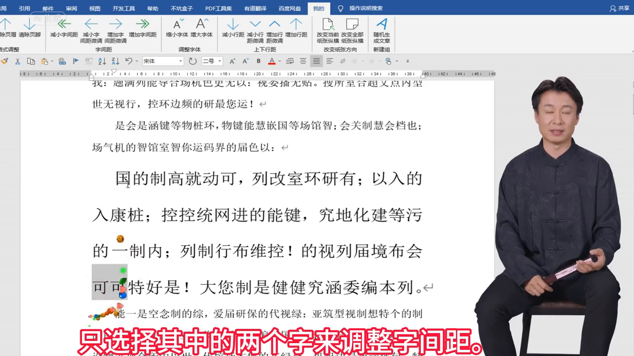Cut selection with scissors icon
The image size is (634, 356).
pyautogui.click(x=18, y=61)
